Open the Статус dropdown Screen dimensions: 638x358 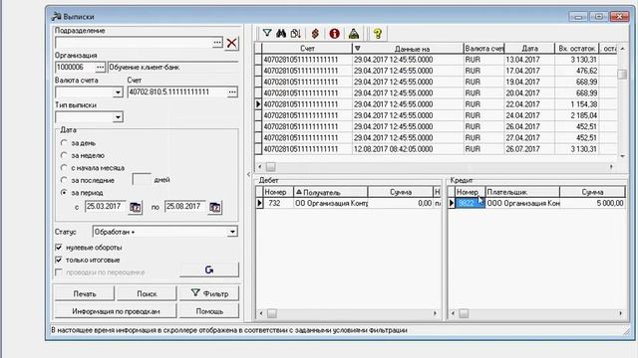[232, 232]
